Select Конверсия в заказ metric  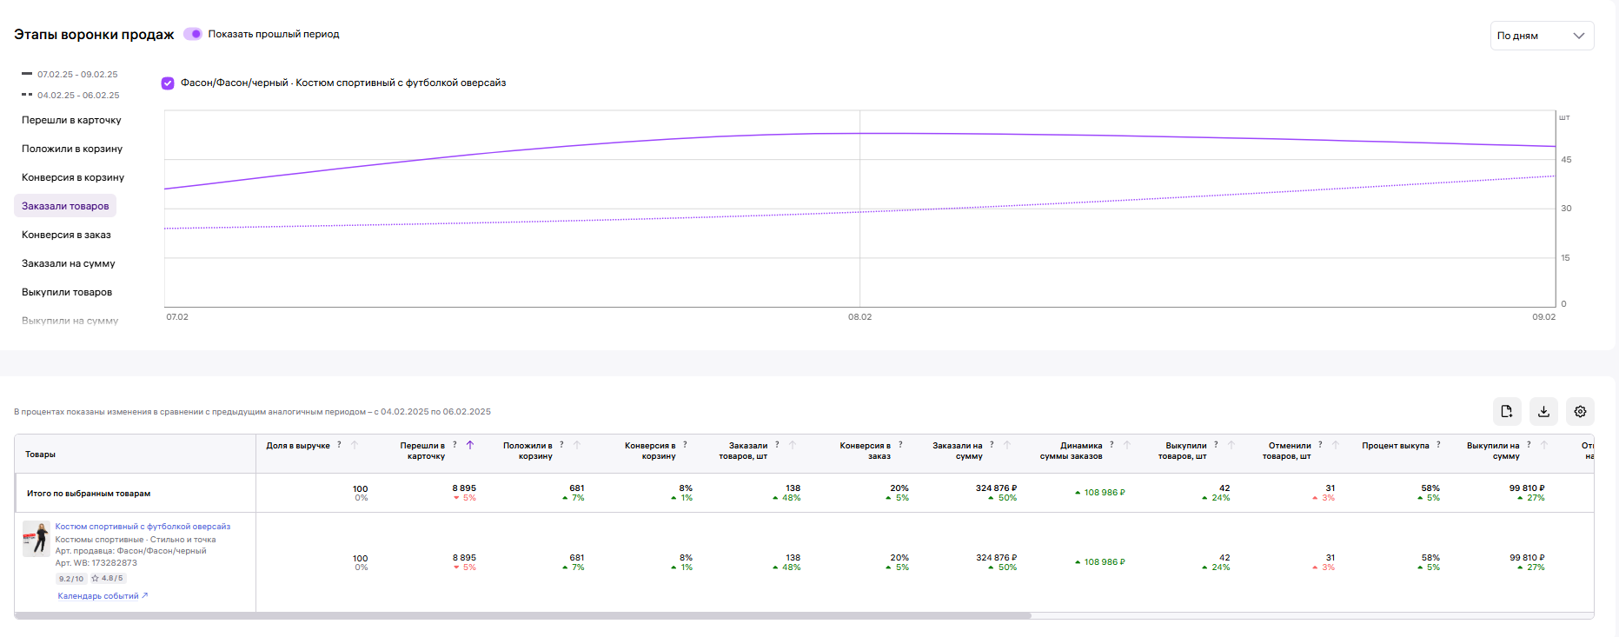(66, 235)
